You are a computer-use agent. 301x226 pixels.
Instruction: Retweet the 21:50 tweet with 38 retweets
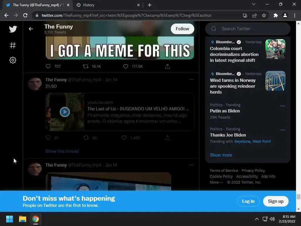coord(86,138)
